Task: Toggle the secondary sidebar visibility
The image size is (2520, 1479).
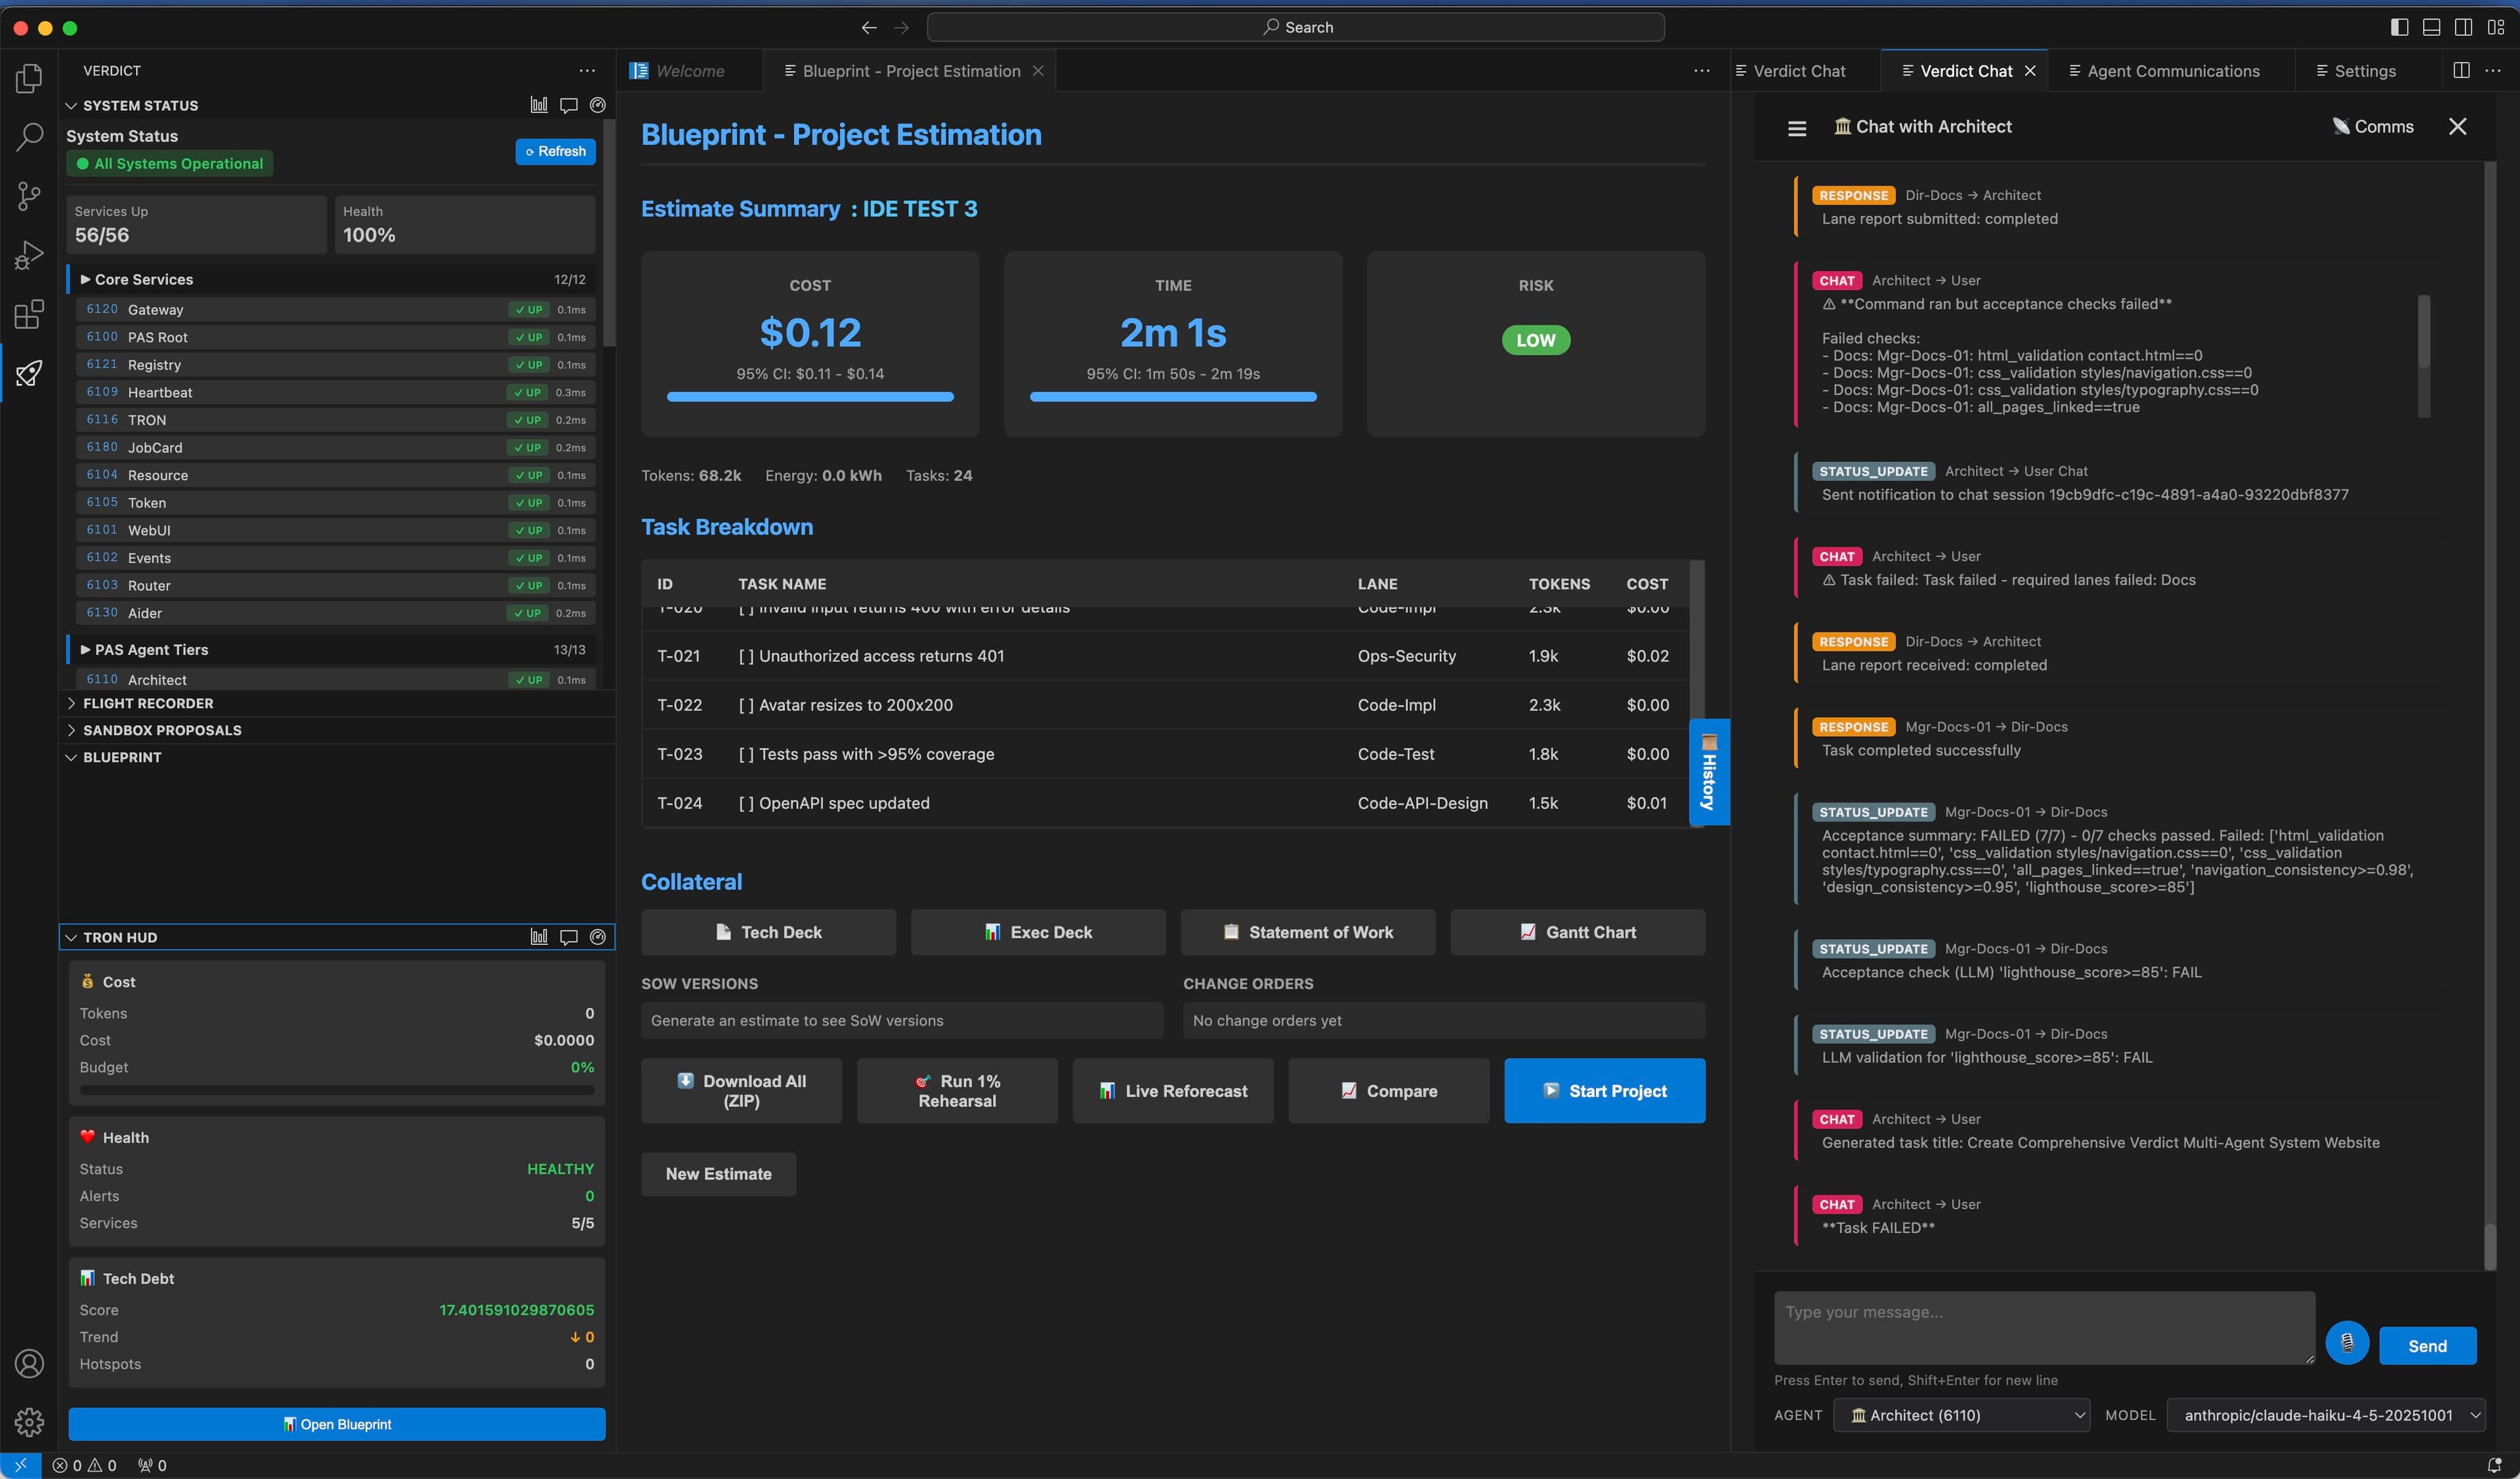Action: pyautogui.click(x=2464, y=27)
